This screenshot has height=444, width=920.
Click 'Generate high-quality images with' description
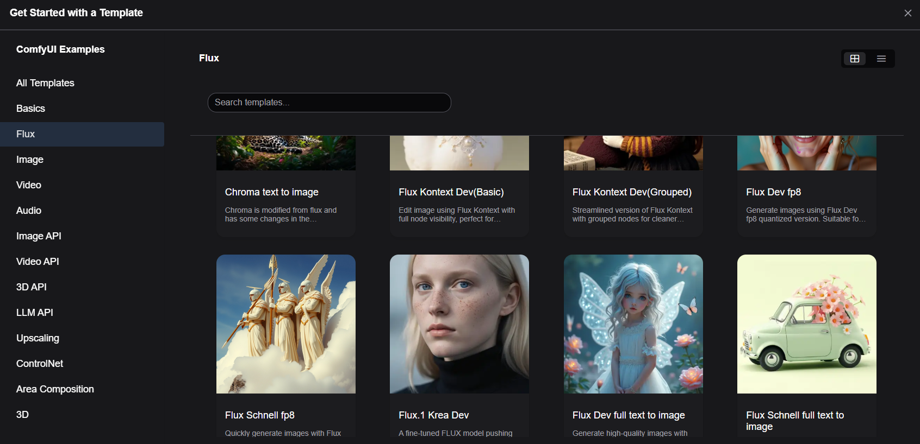630,433
